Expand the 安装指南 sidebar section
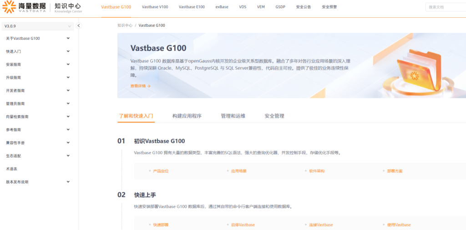466x230 pixels. coord(38,65)
